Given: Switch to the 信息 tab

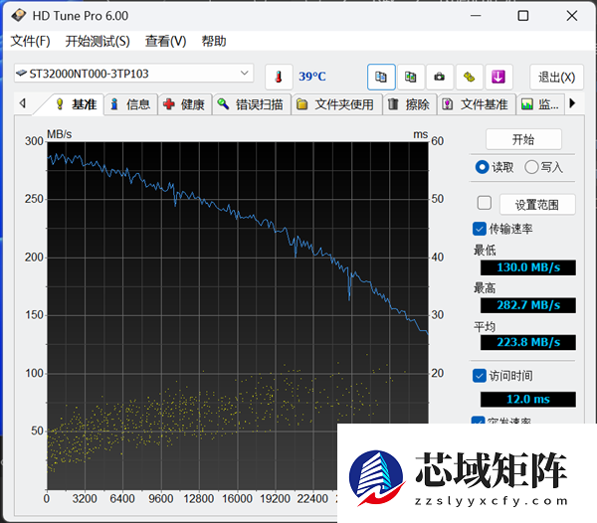Looking at the screenshot, I should [x=130, y=104].
